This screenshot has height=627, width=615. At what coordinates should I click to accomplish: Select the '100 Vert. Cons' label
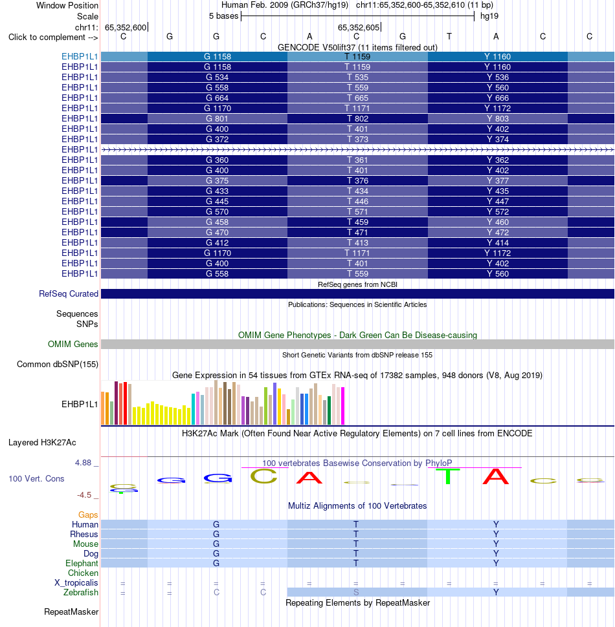click(36, 478)
